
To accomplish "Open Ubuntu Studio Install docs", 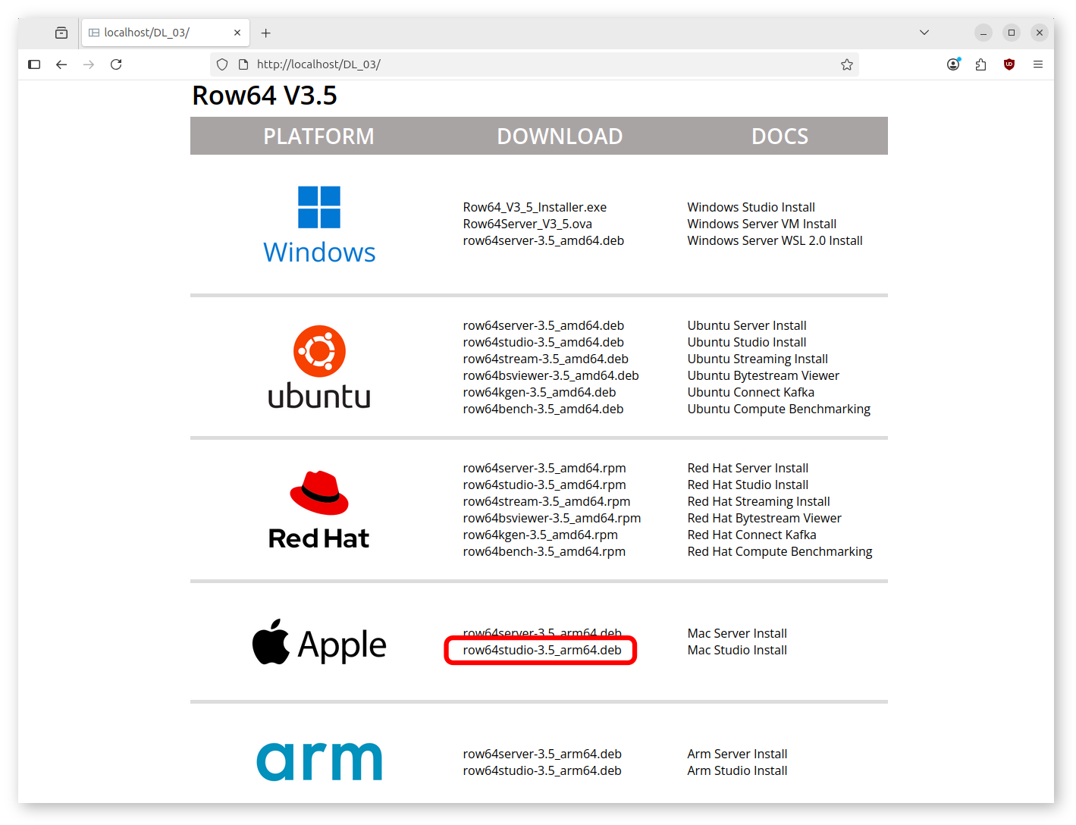I will pyautogui.click(x=746, y=342).
